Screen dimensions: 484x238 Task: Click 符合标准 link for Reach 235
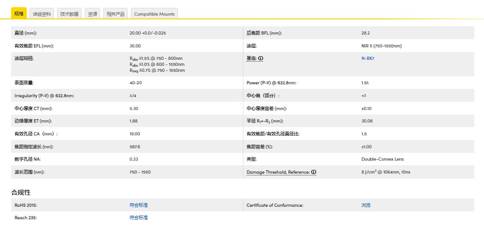(139, 218)
